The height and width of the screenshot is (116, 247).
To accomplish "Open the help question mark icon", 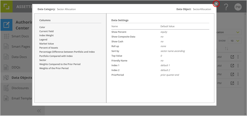I will [x=226, y=7].
